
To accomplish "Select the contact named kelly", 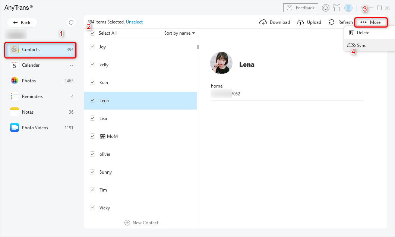I will click(104, 65).
